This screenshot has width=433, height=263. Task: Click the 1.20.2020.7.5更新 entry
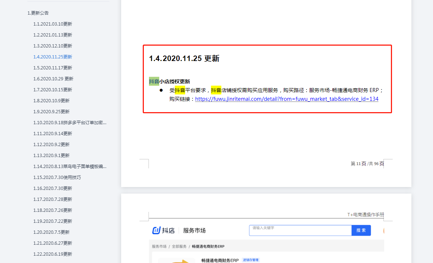pos(51,232)
